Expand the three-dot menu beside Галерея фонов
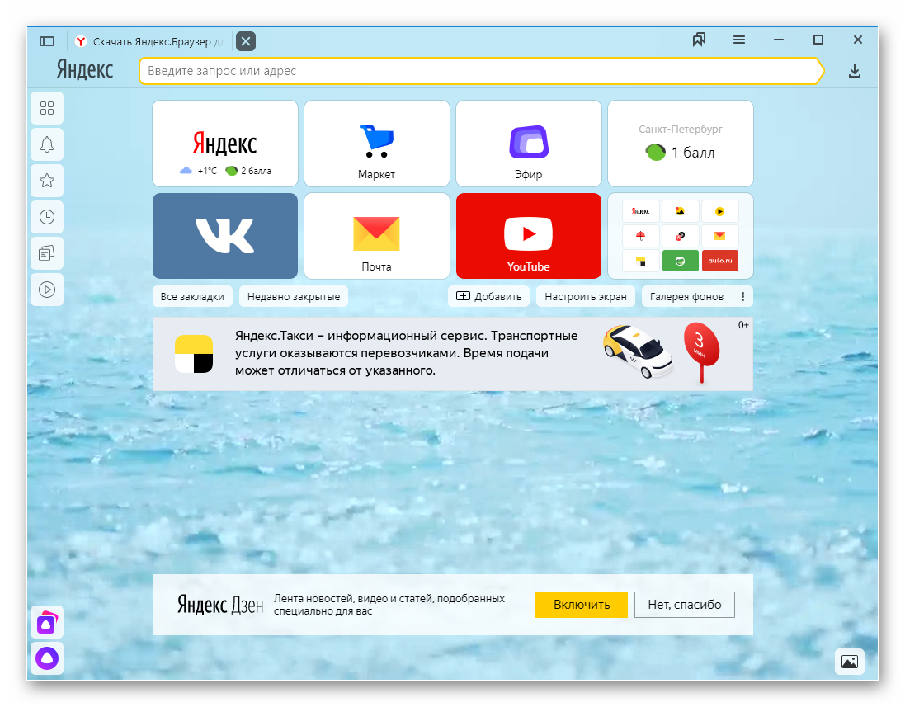Viewport: 905px width, 707px height. tap(742, 297)
